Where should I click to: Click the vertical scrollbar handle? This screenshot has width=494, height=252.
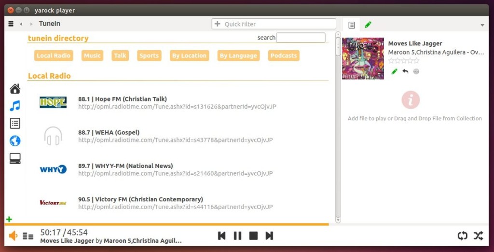[338, 47]
